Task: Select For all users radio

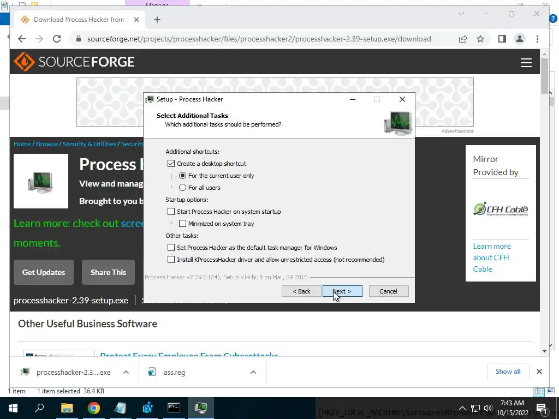Action: (x=182, y=188)
